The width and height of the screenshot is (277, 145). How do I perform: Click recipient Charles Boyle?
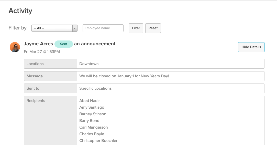92,134
